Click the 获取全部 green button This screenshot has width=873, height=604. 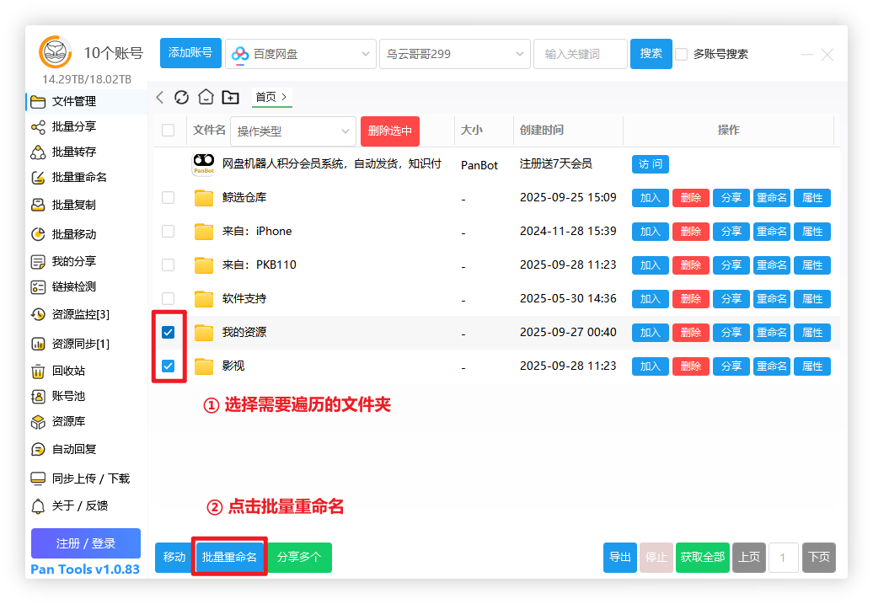[702, 557]
